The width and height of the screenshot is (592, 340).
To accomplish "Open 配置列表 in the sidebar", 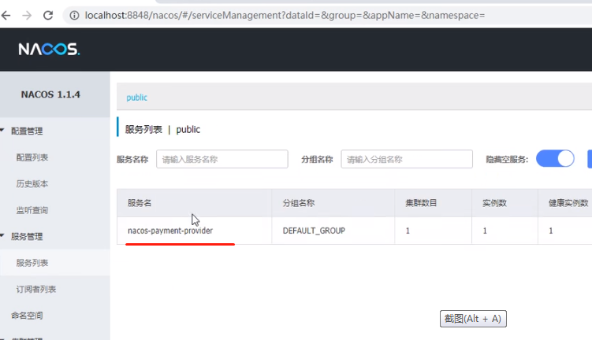I will (x=32, y=157).
